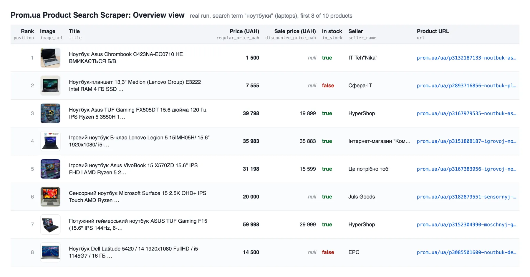The image size is (530, 277).
Task: Click the seller name EPC
Action: pyautogui.click(x=354, y=252)
